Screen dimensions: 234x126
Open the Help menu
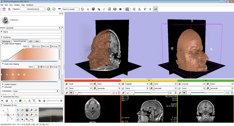pyautogui.click(x=23, y=5)
